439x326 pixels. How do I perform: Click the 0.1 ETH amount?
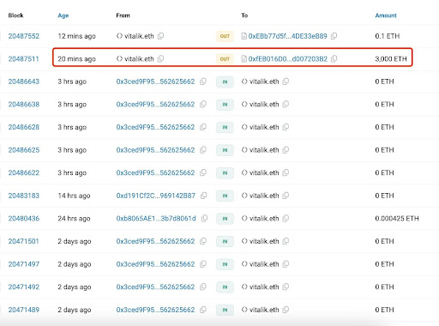(388, 36)
